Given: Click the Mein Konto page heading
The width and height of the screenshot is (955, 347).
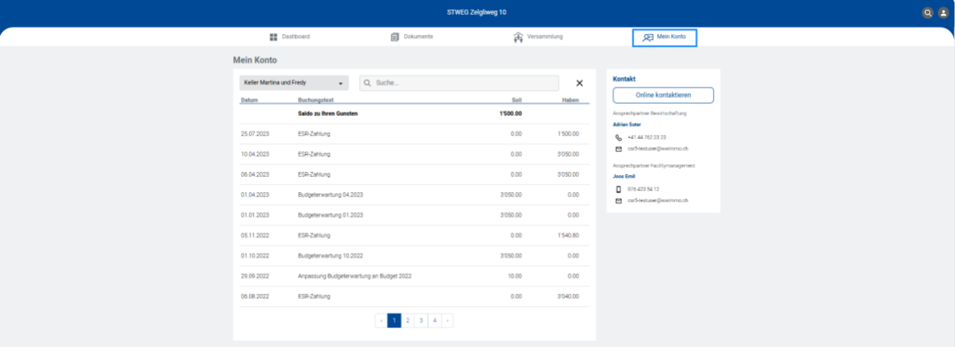Looking at the screenshot, I should click(x=255, y=60).
